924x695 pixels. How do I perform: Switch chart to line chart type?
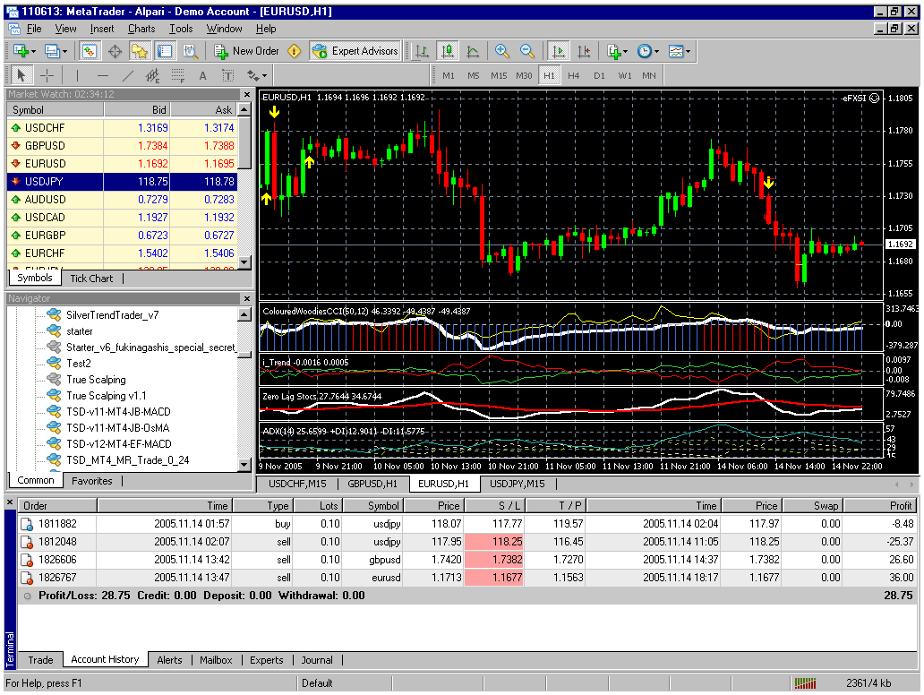point(473,51)
